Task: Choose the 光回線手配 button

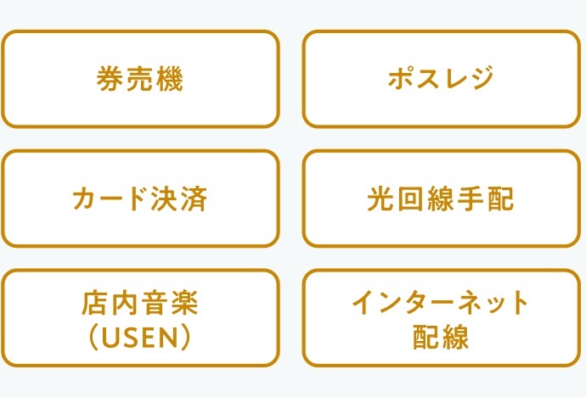Action: click(x=441, y=198)
